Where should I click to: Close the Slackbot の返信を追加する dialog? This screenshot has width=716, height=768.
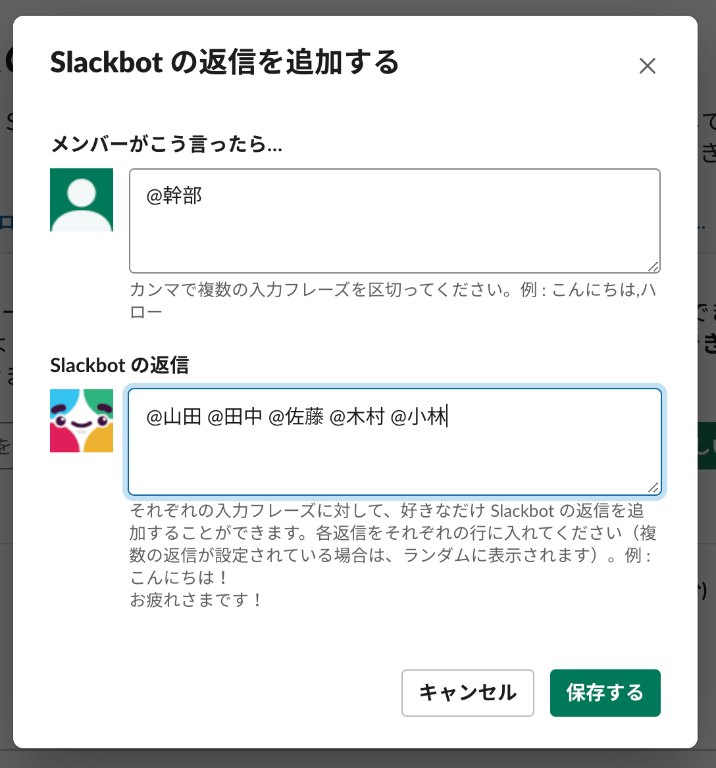[648, 65]
